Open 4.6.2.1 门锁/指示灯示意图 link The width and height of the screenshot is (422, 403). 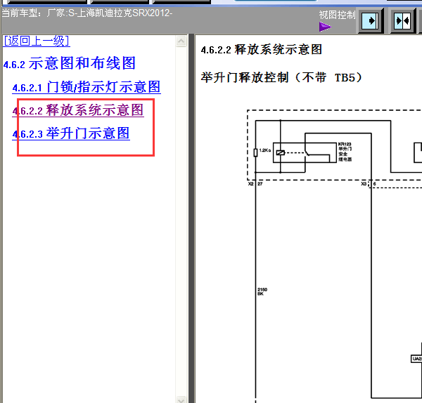point(87,87)
